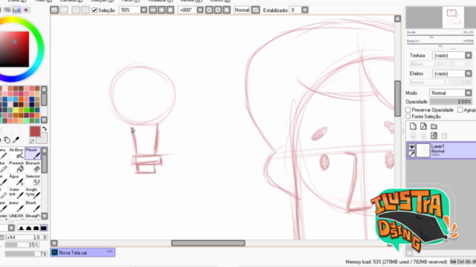Select the Water brush tool
476x267 pixels.
point(16,193)
